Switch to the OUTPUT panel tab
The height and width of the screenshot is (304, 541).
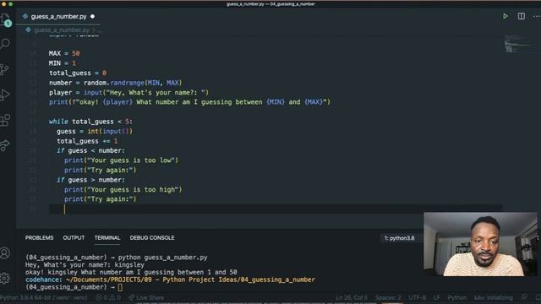(x=74, y=238)
